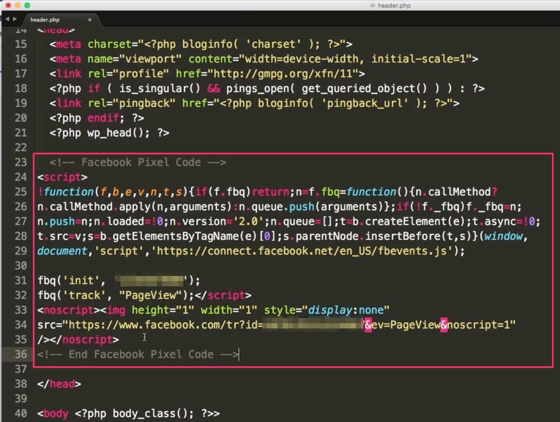Click line number 36 in the gutter

tap(20, 354)
